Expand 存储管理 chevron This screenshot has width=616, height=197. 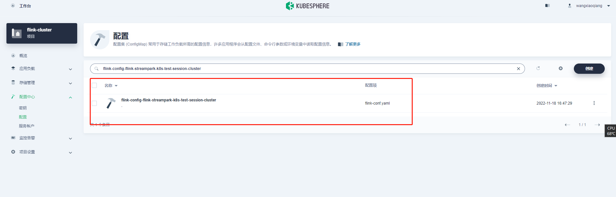point(70,83)
